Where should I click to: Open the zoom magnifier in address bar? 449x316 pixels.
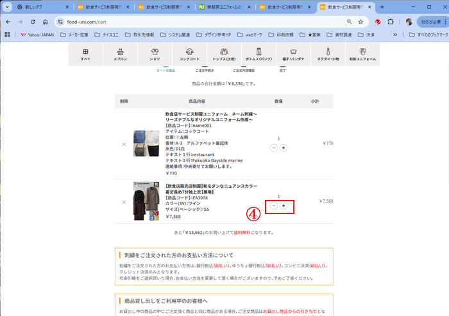point(350,22)
